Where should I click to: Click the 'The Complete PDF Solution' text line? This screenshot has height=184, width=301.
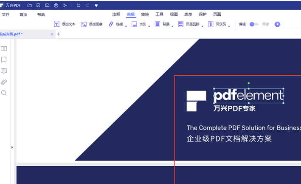244,128
